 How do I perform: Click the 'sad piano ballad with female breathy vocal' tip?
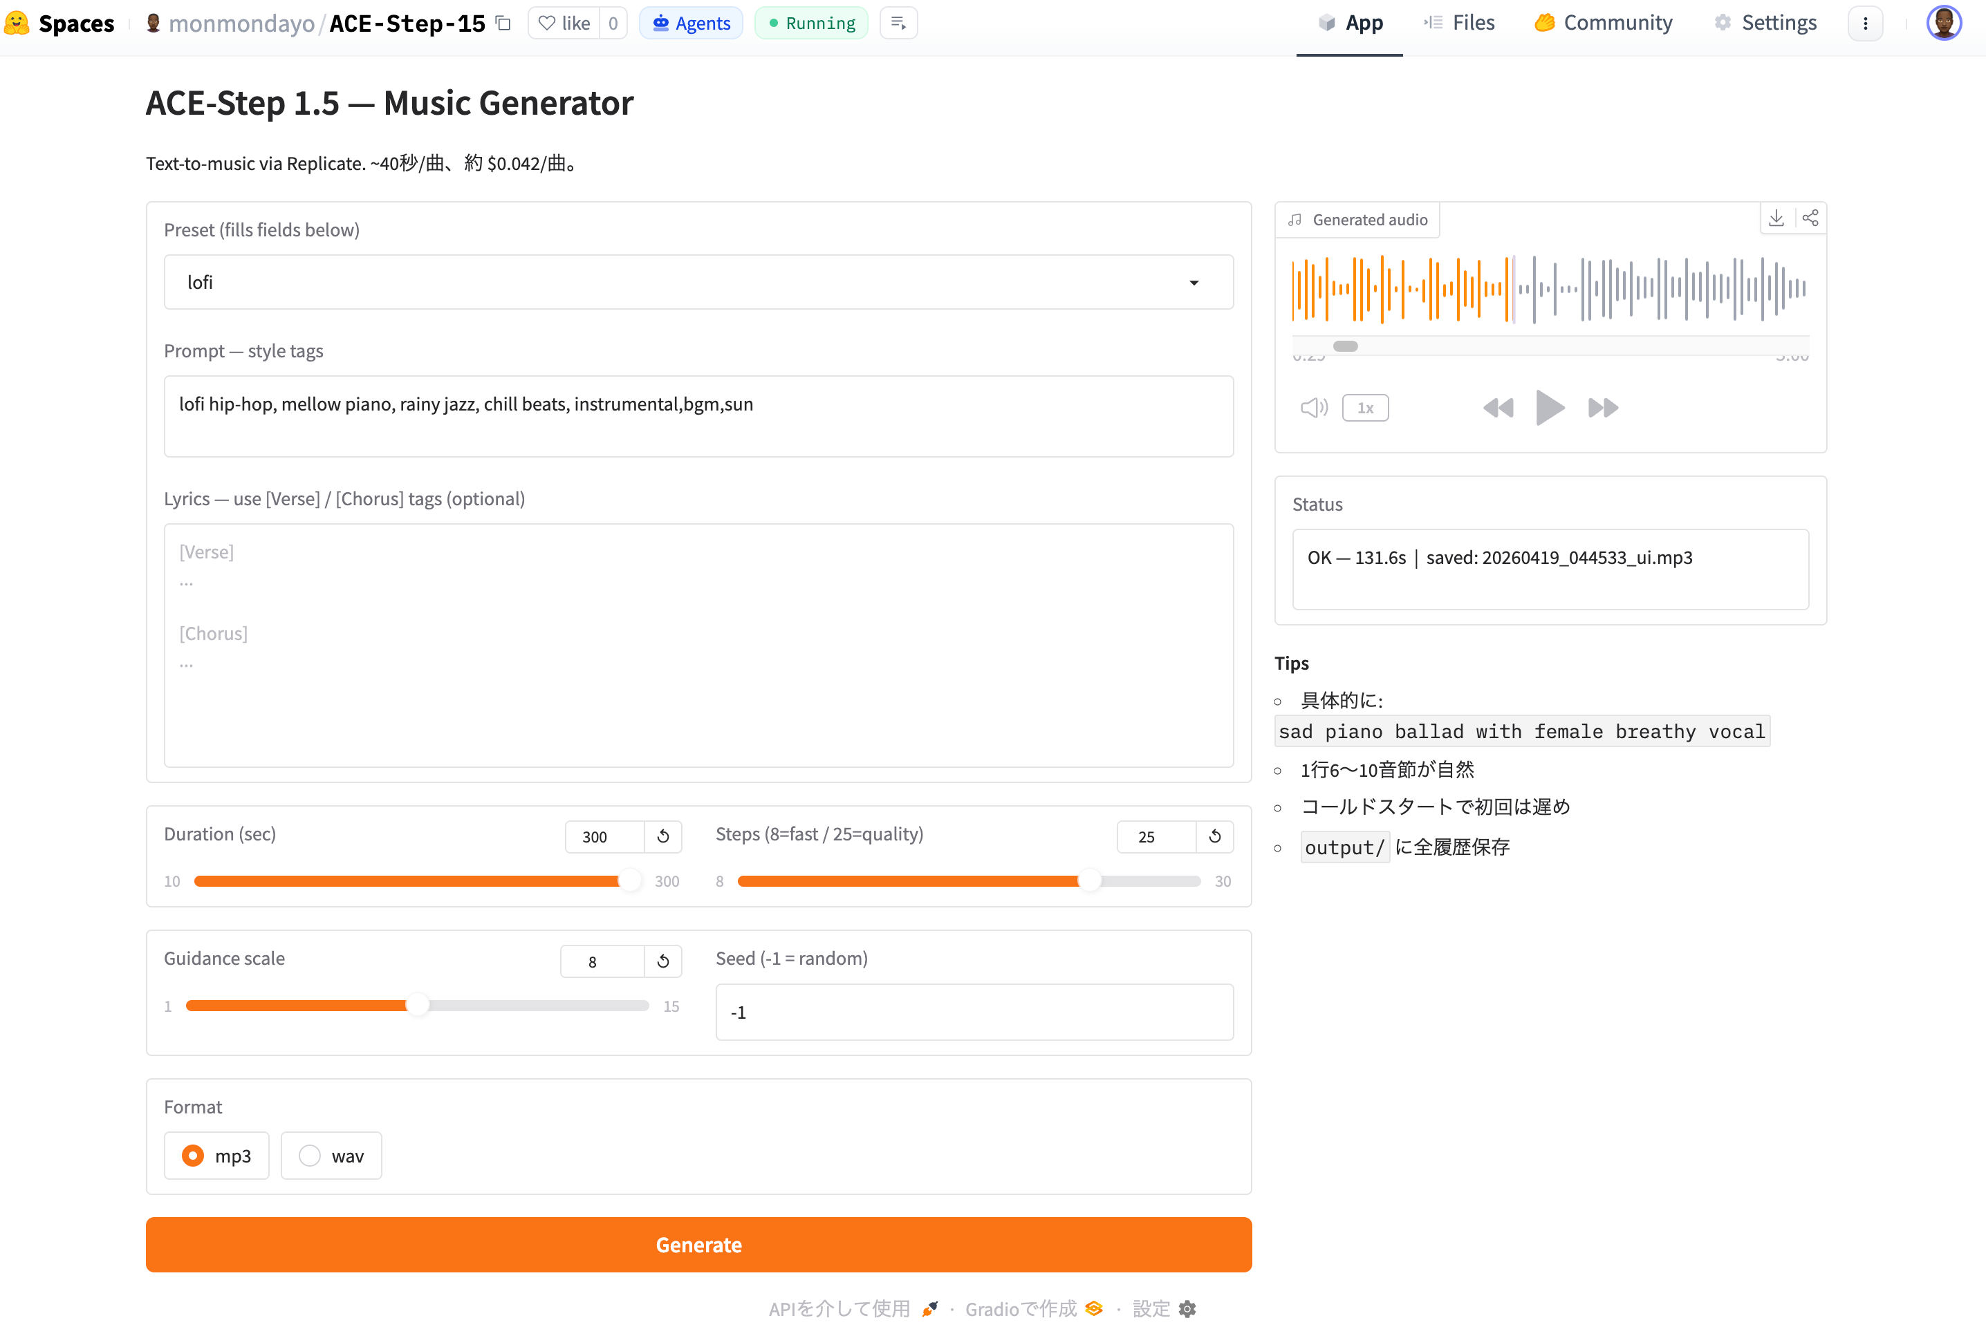[1522, 731]
